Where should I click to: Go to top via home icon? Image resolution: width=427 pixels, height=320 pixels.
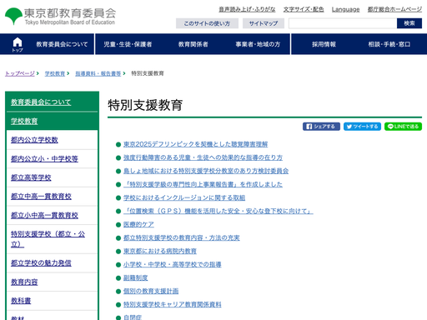18,44
